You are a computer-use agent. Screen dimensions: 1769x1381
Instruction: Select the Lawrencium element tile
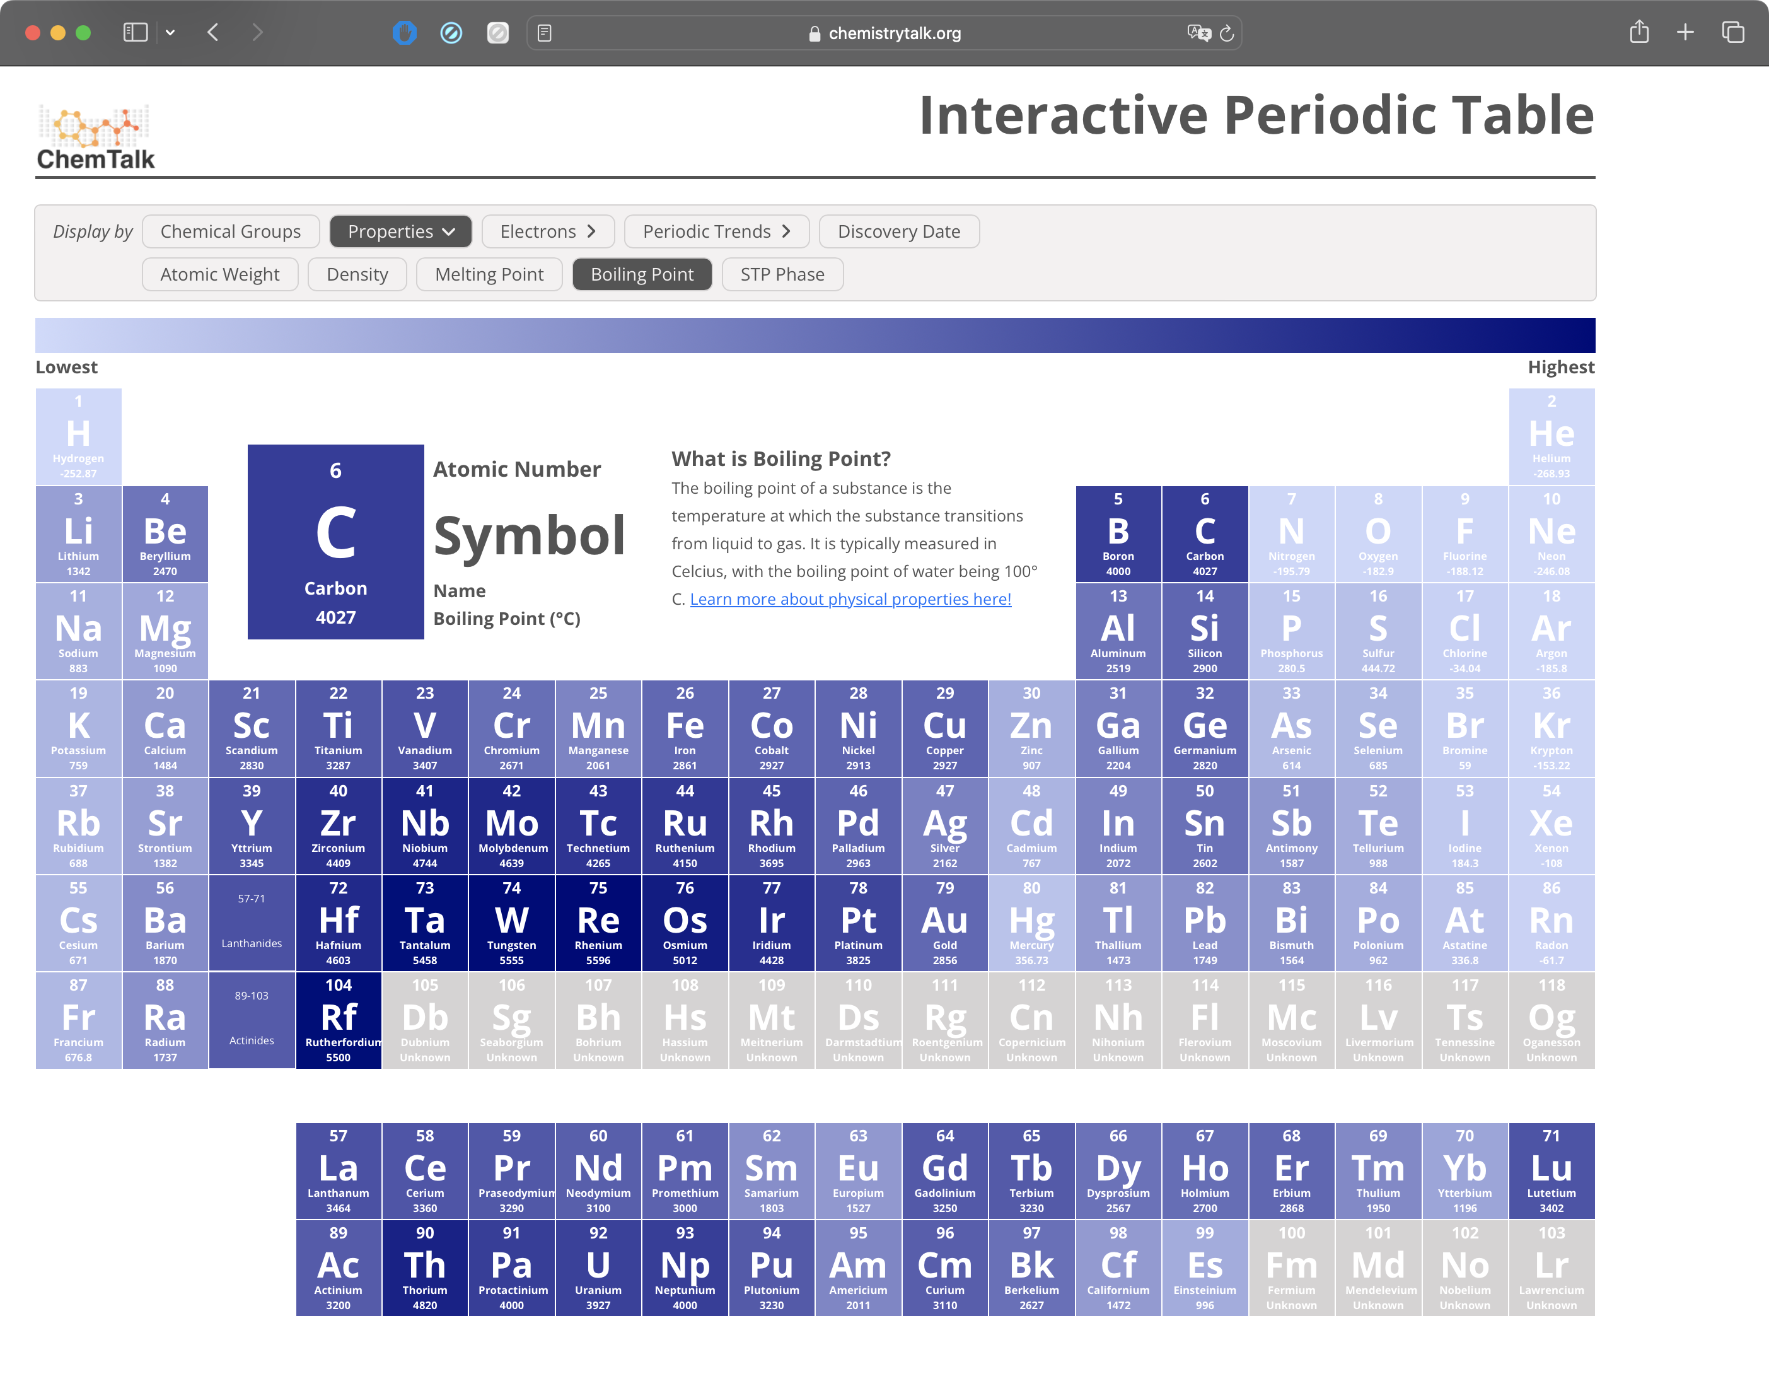tap(1551, 1267)
